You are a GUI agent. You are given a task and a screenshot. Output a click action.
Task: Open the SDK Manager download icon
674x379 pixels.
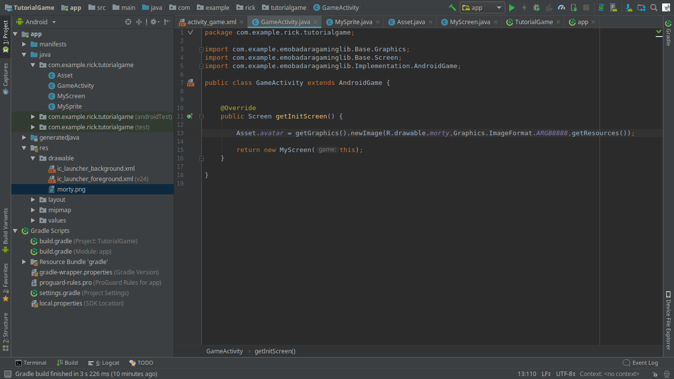pos(629,8)
